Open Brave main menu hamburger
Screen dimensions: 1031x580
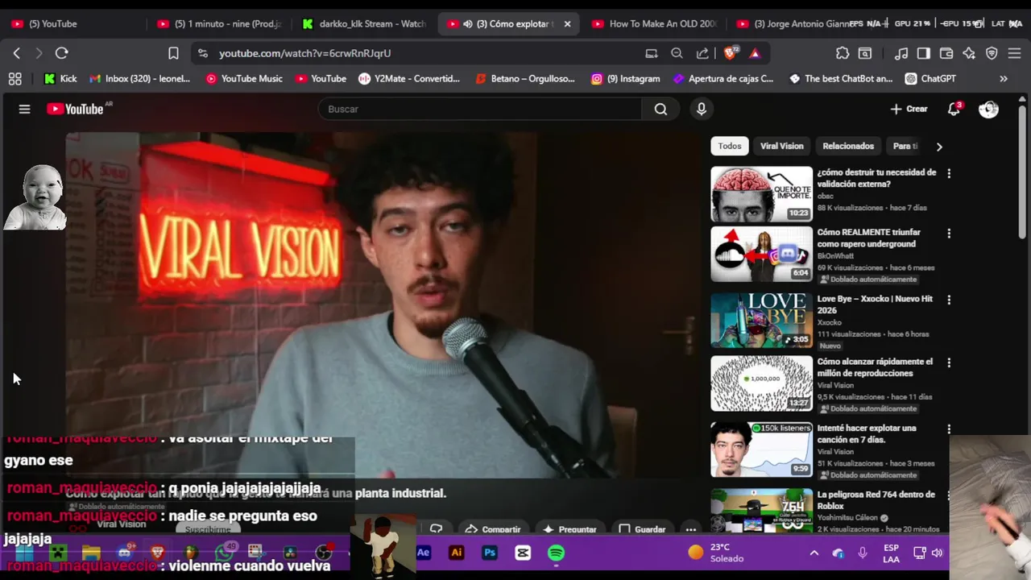pyautogui.click(x=1014, y=53)
